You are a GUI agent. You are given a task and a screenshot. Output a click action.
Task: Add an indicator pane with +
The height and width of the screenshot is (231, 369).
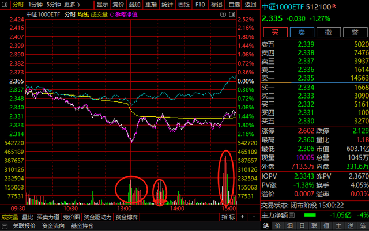coord(242,217)
